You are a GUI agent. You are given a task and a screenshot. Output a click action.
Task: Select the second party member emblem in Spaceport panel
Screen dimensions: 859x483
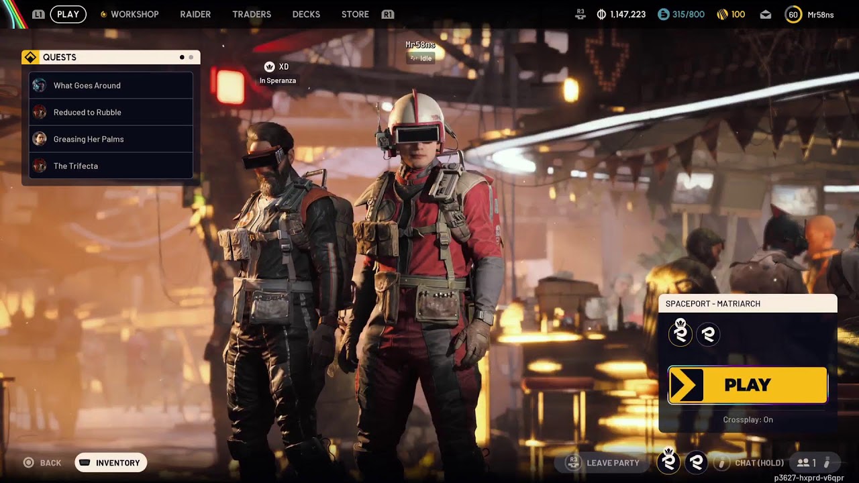point(708,334)
